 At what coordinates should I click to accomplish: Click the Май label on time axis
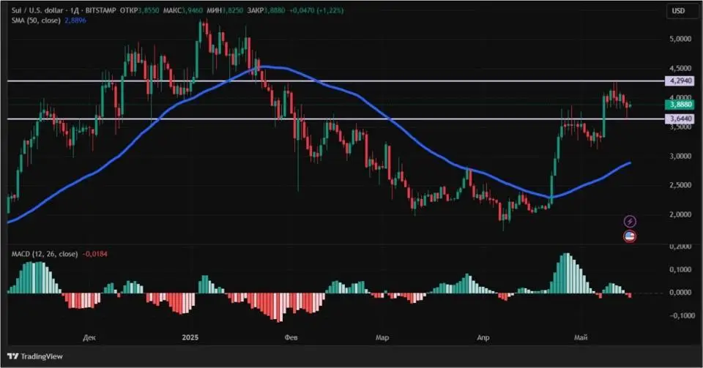581,337
